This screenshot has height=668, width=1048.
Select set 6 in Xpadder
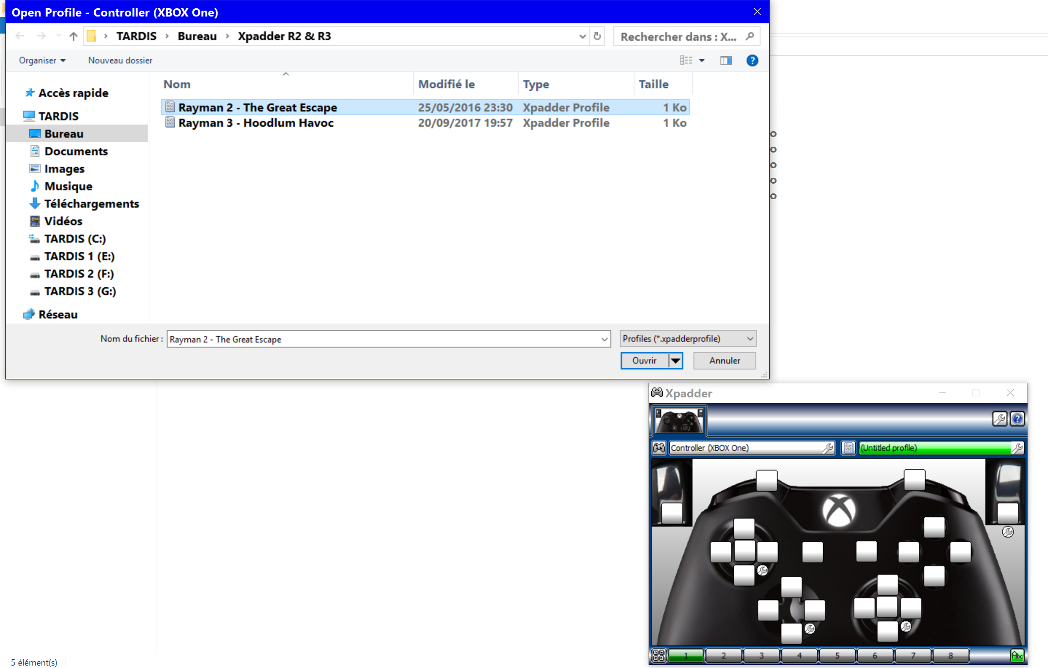[x=875, y=656]
